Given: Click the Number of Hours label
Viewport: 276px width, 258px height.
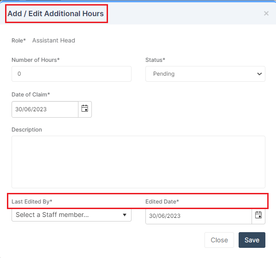Looking at the screenshot, I should 36,60.
